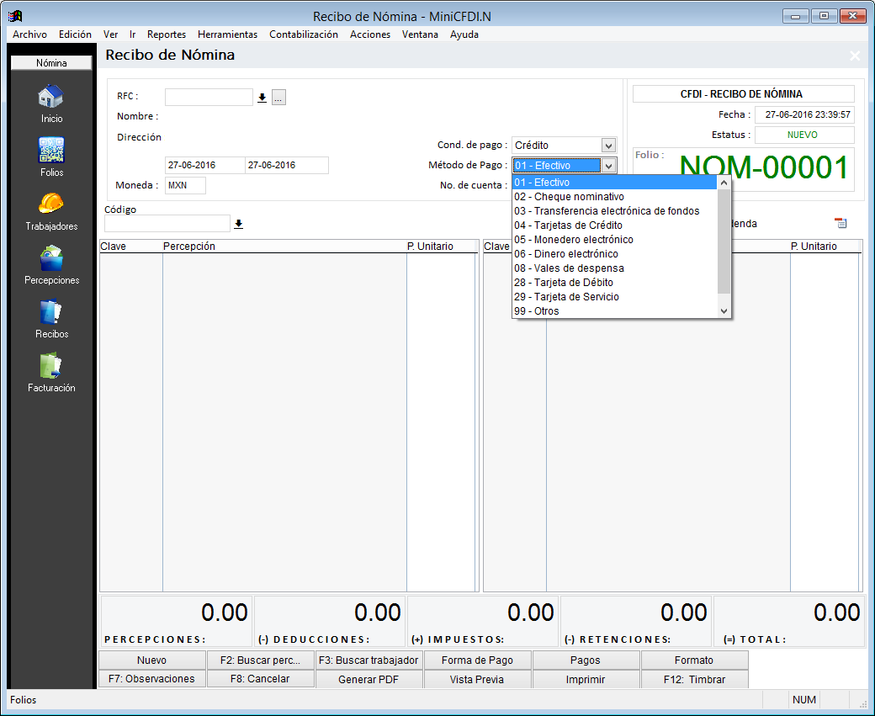Open the Herramientas menu
875x716 pixels.
(x=227, y=34)
